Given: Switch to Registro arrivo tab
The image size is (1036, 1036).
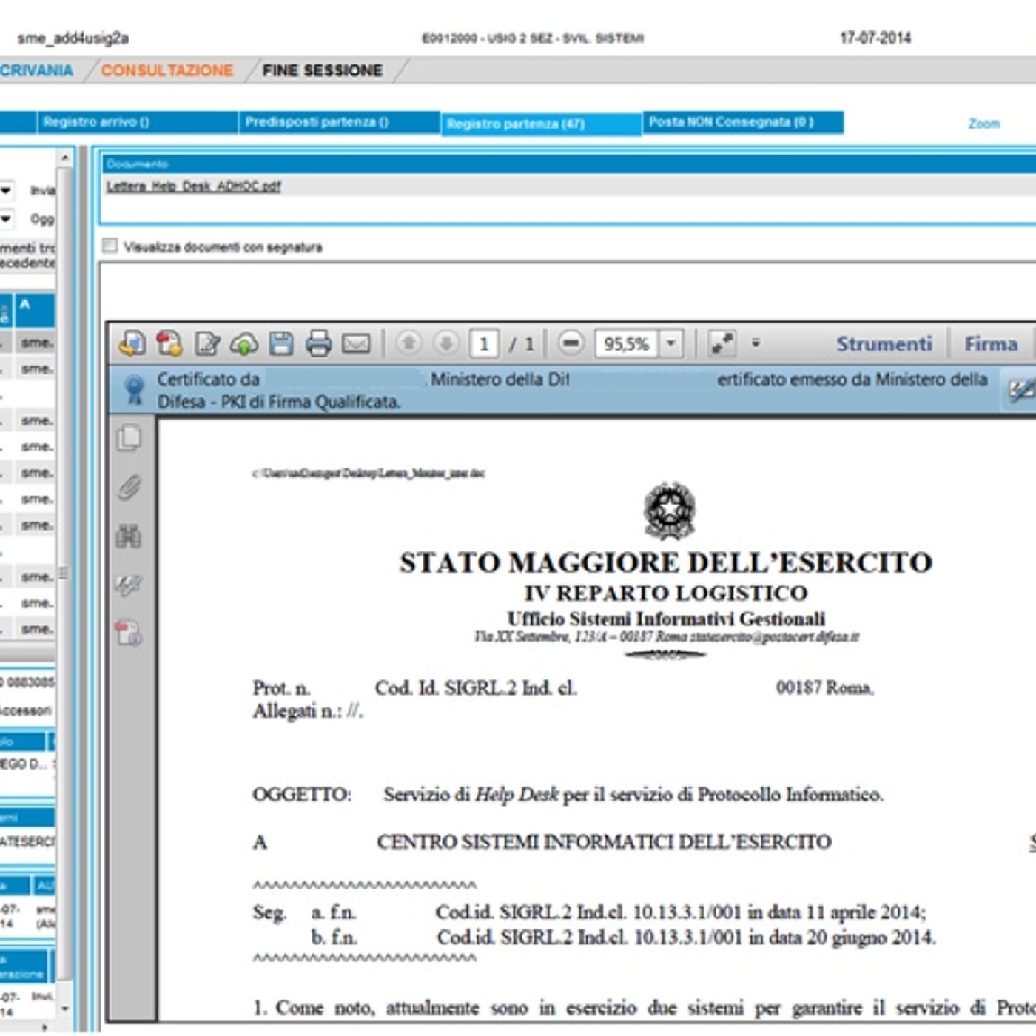Looking at the screenshot, I should coord(137,122).
